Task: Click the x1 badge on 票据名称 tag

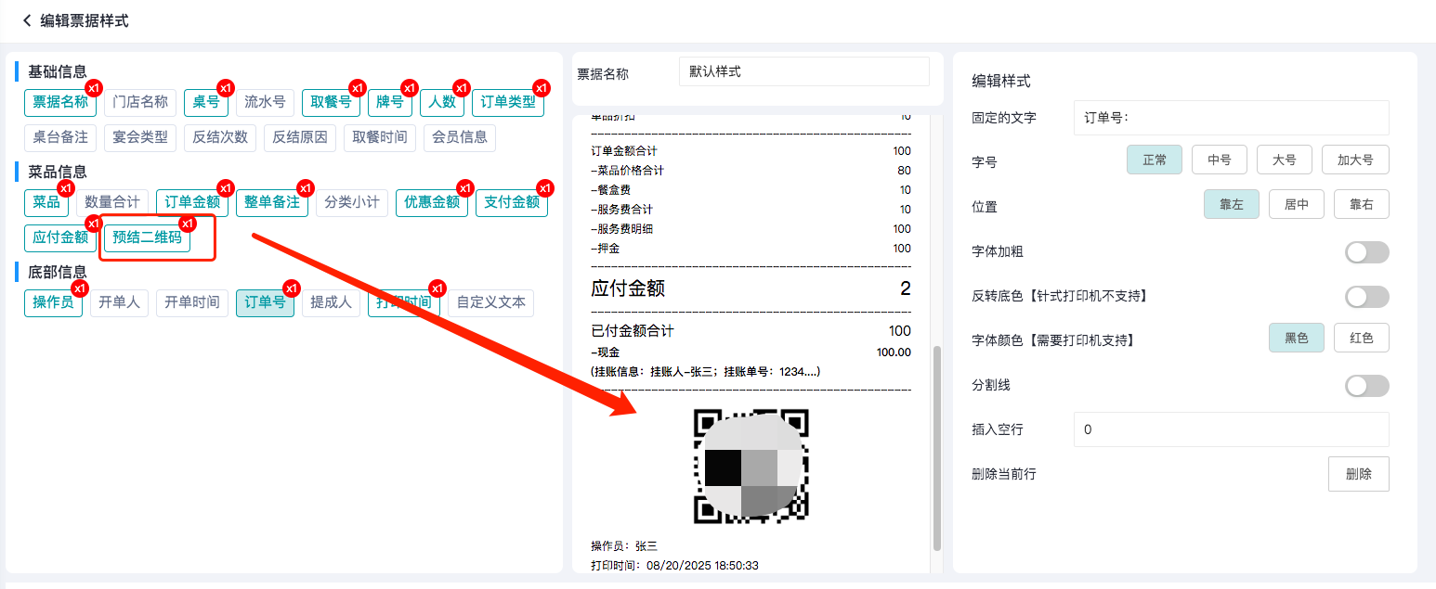Action: coord(93,87)
